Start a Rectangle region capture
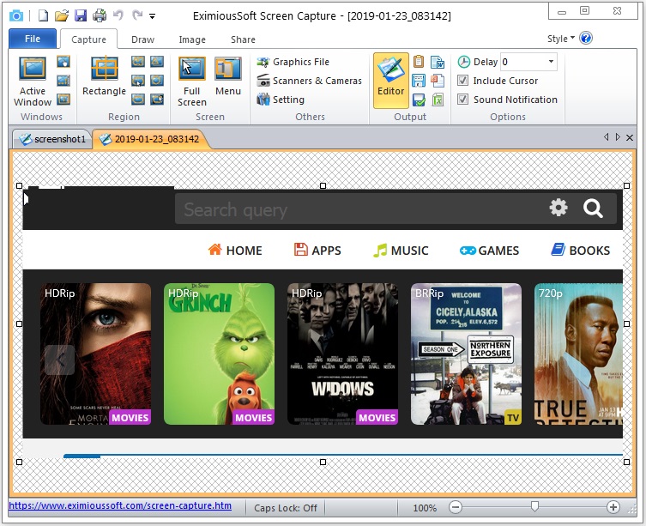 pyautogui.click(x=104, y=76)
